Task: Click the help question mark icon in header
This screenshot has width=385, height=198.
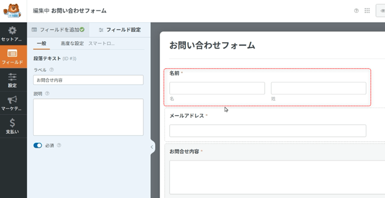Action: 356,11
